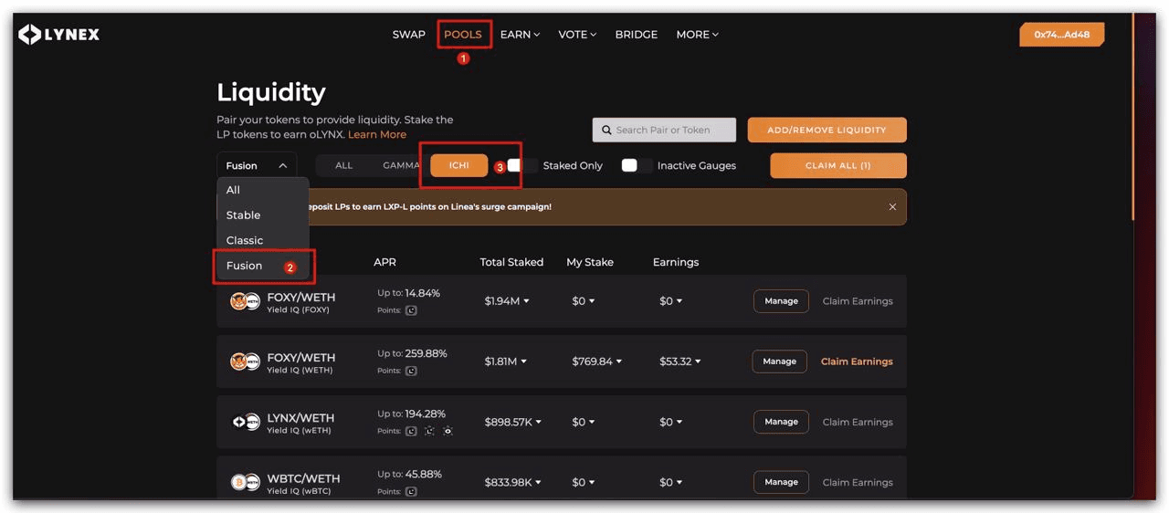
Task: Open the VOTE menu dropdown
Action: [577, 35]
